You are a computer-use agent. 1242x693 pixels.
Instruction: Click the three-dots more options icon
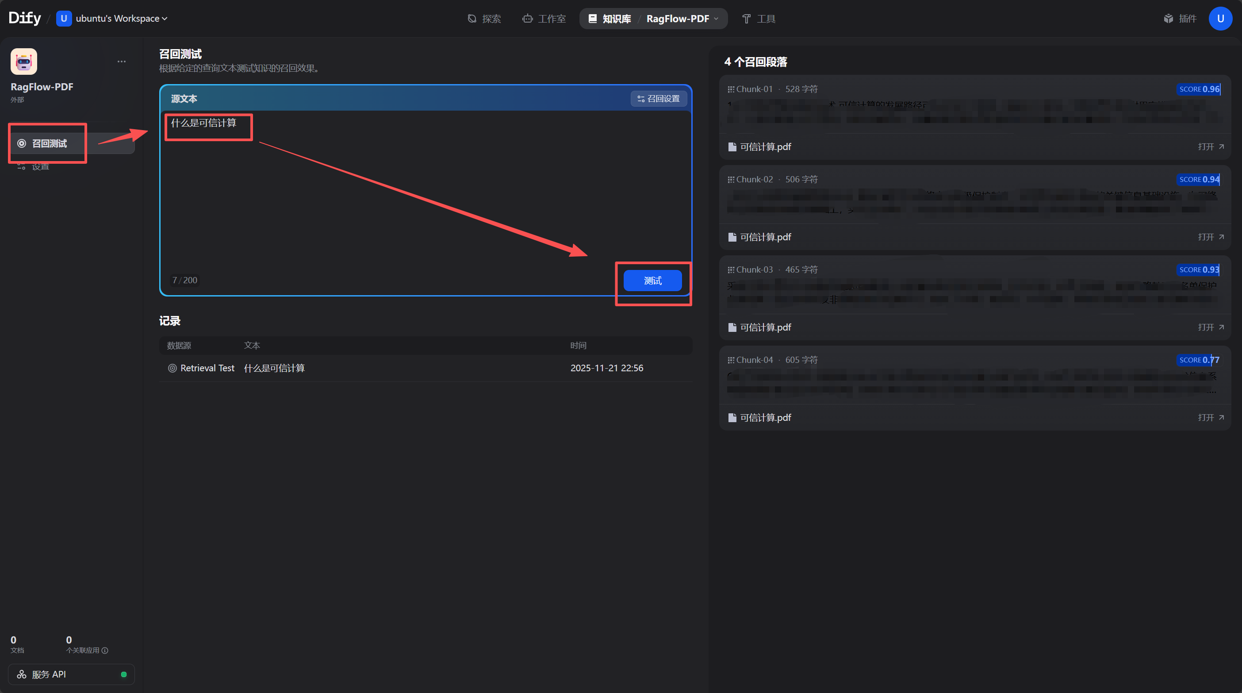(122, 61)
